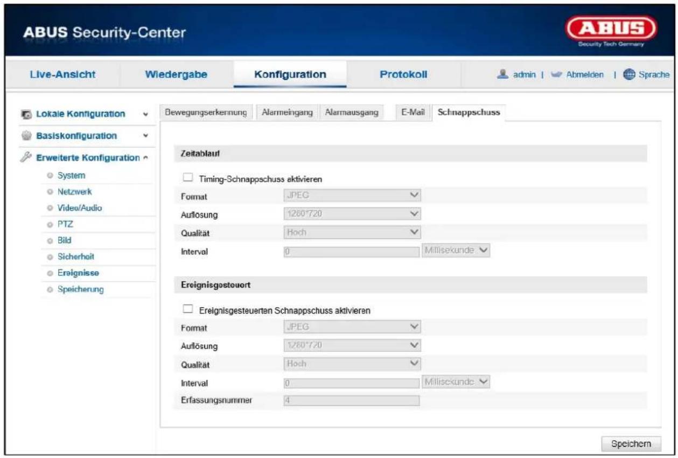Open Speicherung in the sidebar
678x458 pixels.
coord(81,290)
